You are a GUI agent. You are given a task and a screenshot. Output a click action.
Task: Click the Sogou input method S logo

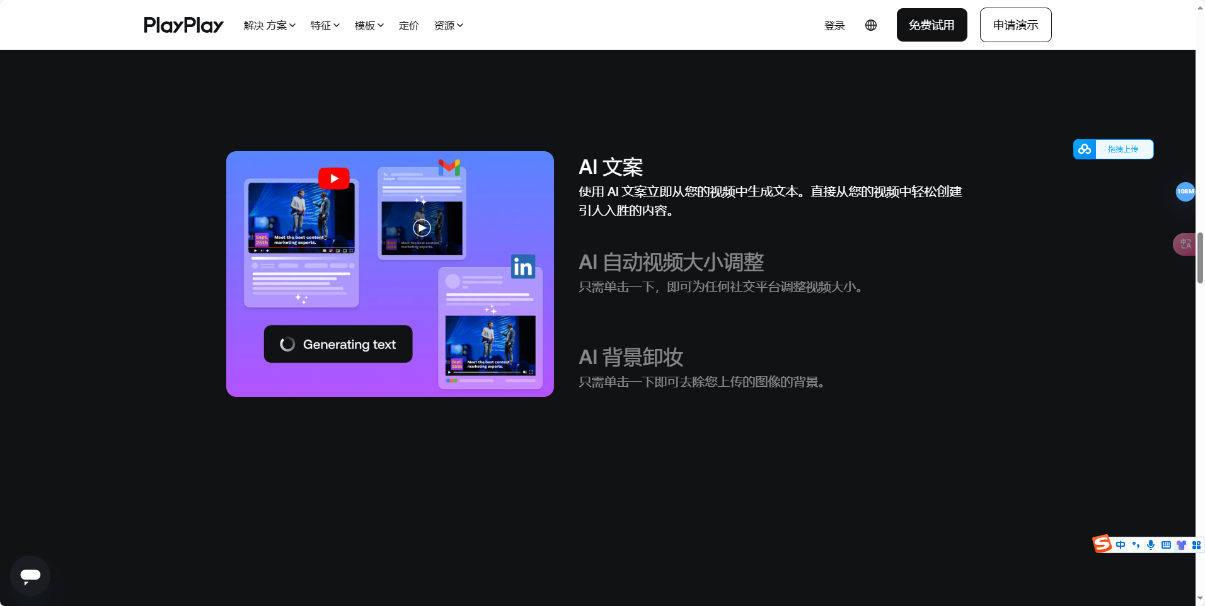[1102, 544]
